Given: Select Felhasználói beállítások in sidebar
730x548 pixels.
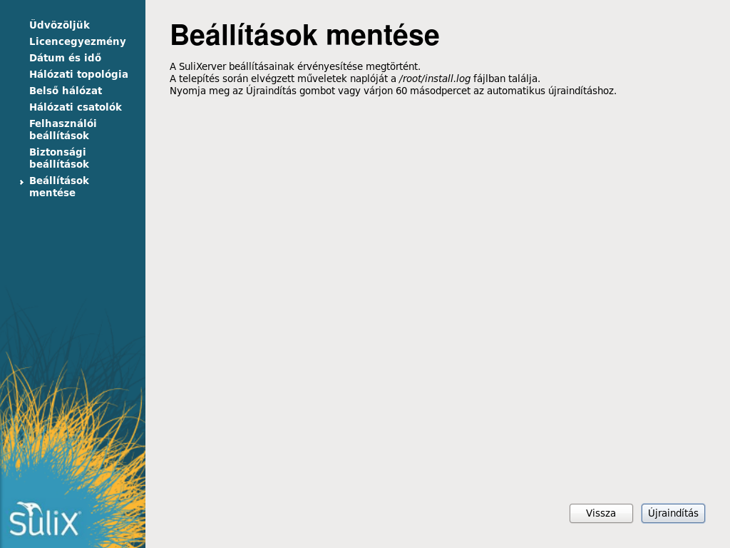Looking at the screenshot, I should click(x=63, y=129).
